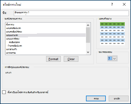Open the help question mark icon

[112, 4]
